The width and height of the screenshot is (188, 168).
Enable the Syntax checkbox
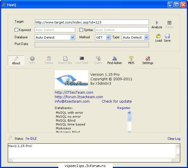pos(81,30)
